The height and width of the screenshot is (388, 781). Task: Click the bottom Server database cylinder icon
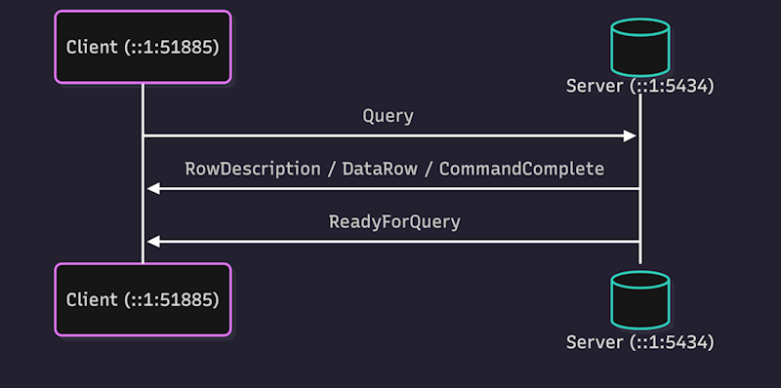640,300
